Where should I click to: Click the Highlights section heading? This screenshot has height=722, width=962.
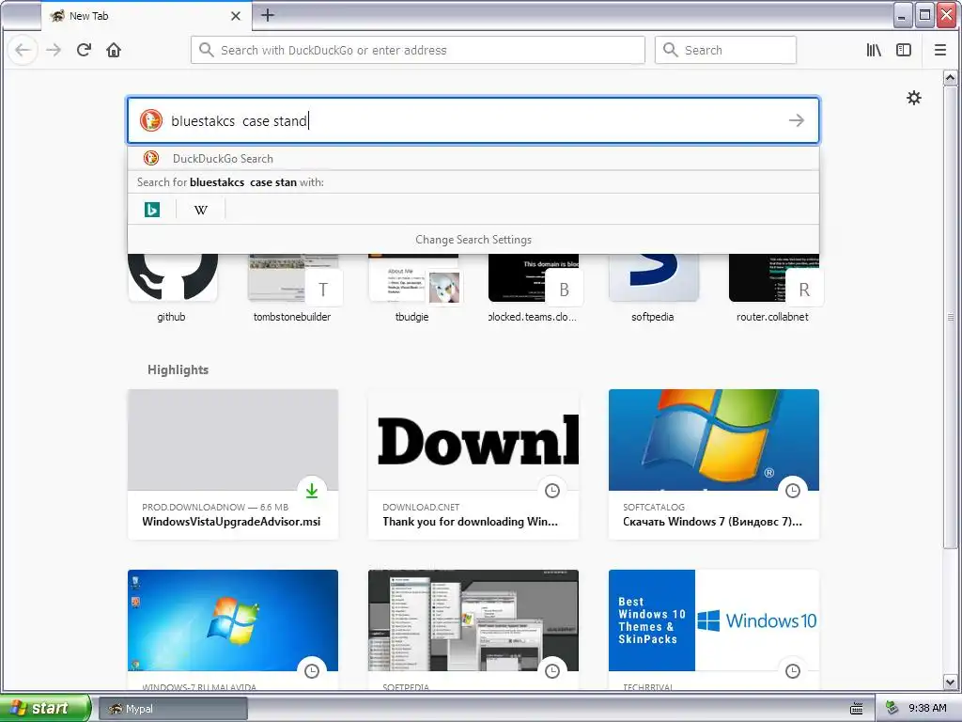[x=178, y=369]
